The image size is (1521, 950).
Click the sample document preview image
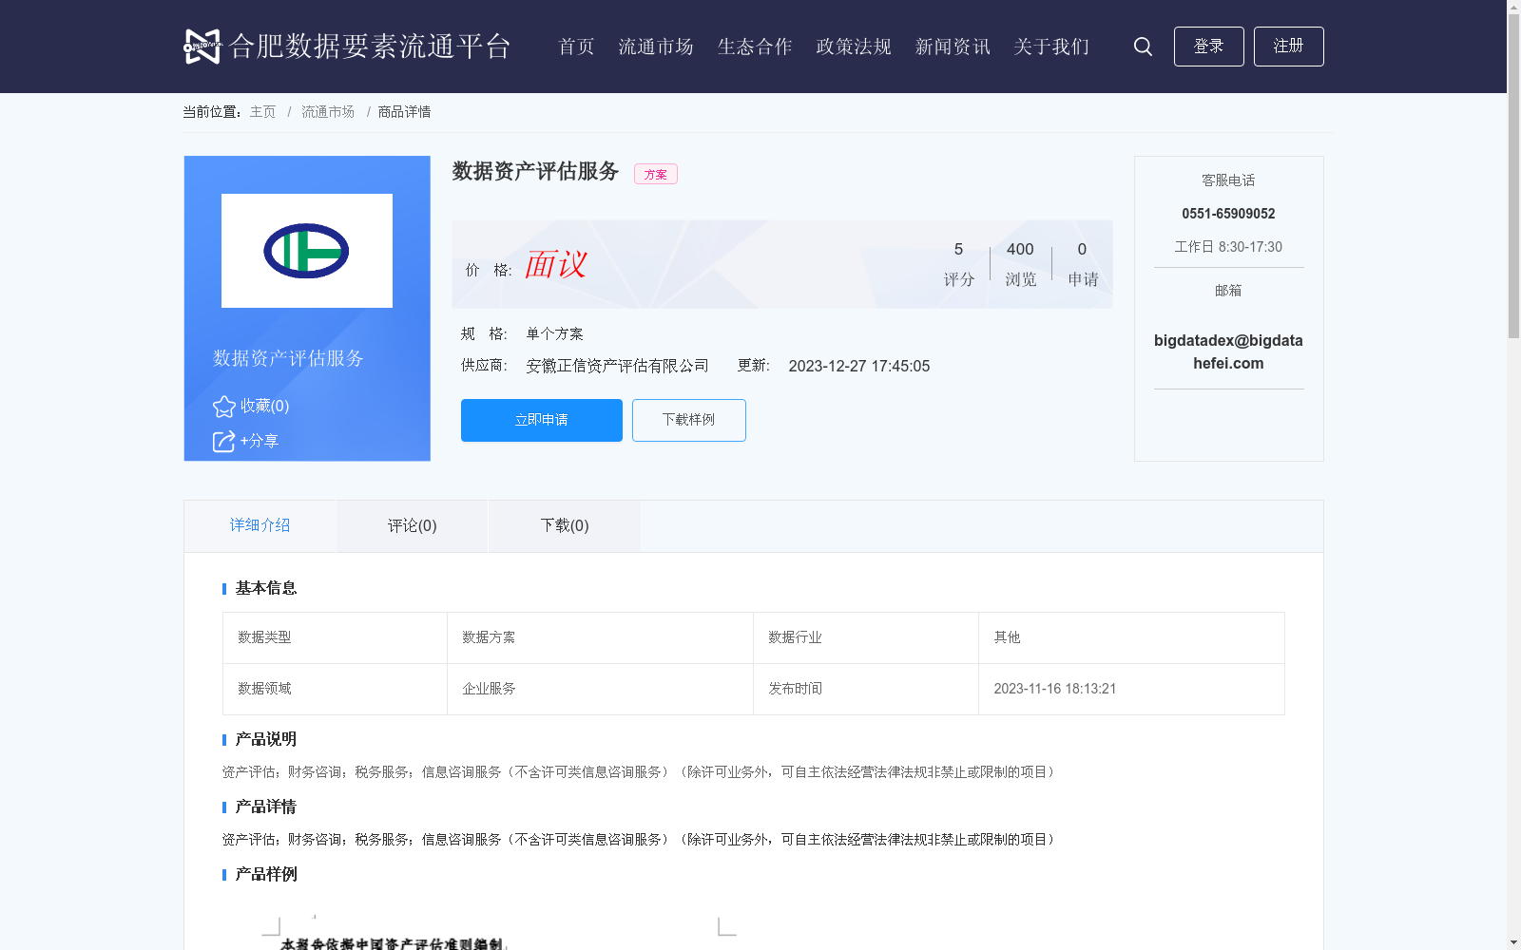(499, 931)
